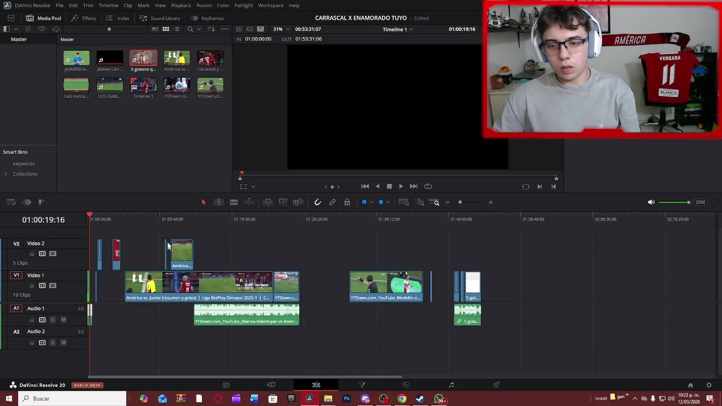722x406 pixels.
Task: Jump to first frame button
Action: pos(365,186)
